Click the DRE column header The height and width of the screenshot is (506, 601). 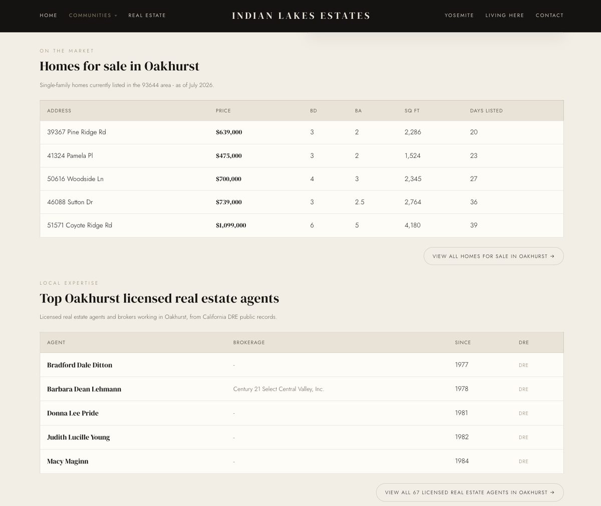(x=524, y=343)
